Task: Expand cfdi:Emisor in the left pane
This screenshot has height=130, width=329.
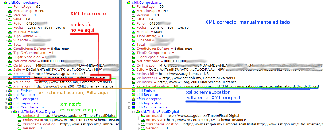Action: (x=6, y=91)
